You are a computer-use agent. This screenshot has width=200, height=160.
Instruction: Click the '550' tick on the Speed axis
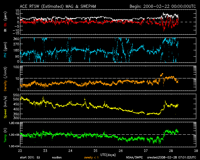pyautogui.click(x=16, y=95)
